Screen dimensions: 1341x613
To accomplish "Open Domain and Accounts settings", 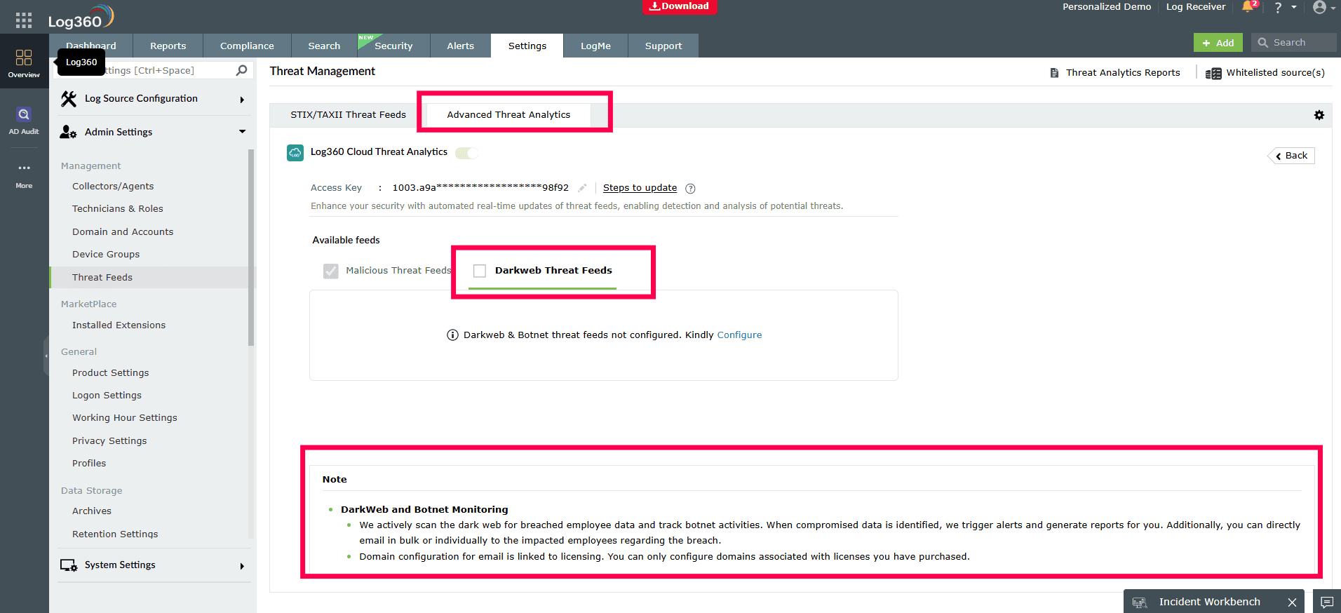I will (x=123, y=232).
